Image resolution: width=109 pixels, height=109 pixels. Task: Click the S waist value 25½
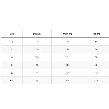tap(67, 49)
